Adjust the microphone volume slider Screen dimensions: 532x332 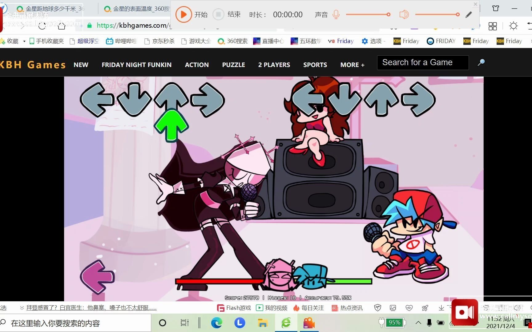368,14
